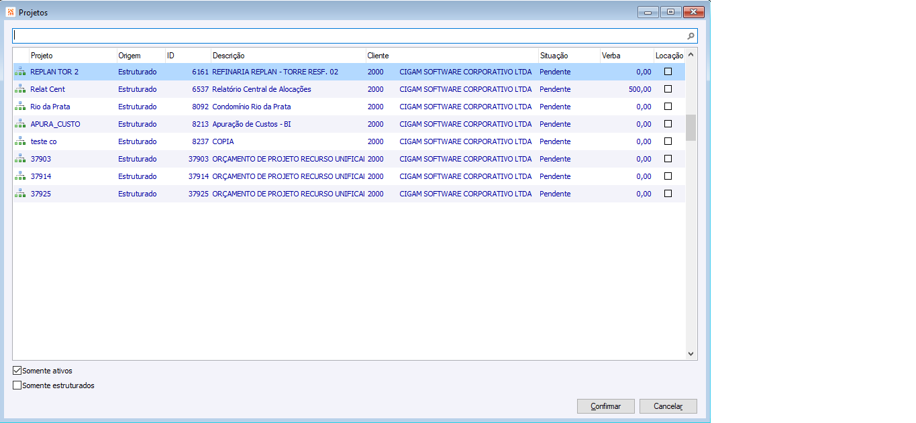Click the ID value 6537
Viewport: 916px width, 423px height.
[200, 89]
